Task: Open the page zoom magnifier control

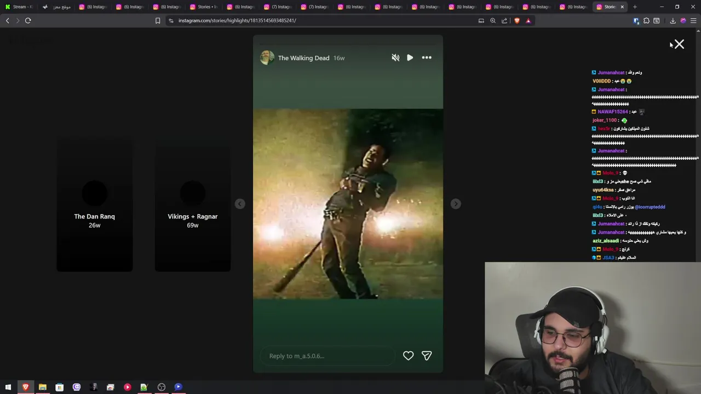Action: (x=493, y=21)
